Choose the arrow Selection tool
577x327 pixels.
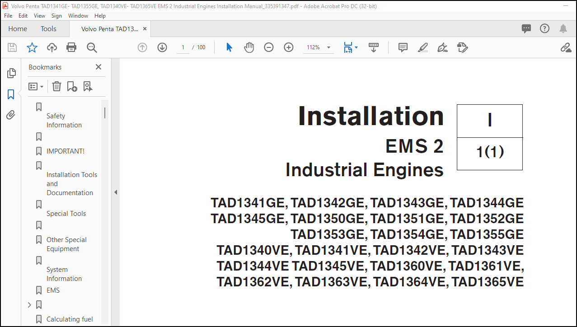pyautogui.click(x=229, y=47)
